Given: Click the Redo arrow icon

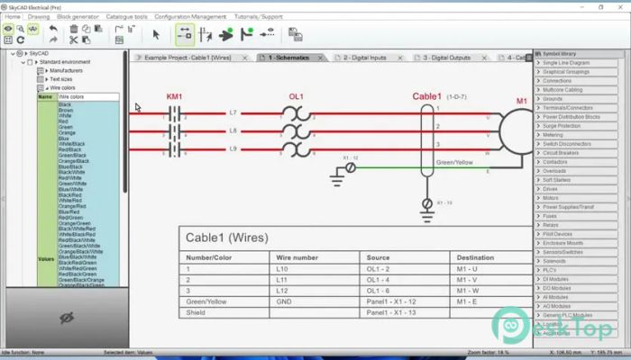Looking at the screenshot, I should (x=53, y=40).
